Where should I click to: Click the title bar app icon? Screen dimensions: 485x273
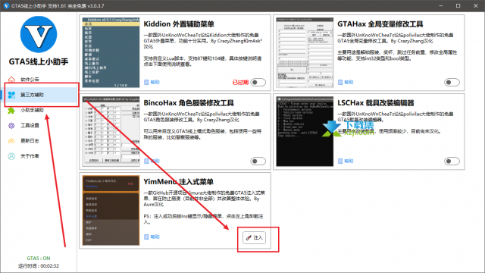6,6
